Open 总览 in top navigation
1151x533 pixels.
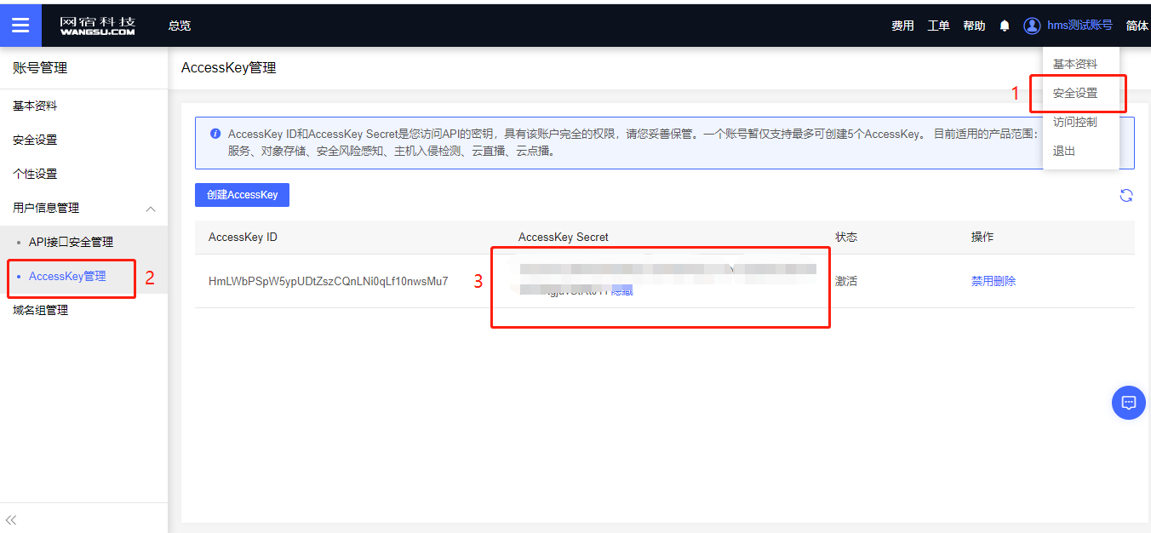180,26
